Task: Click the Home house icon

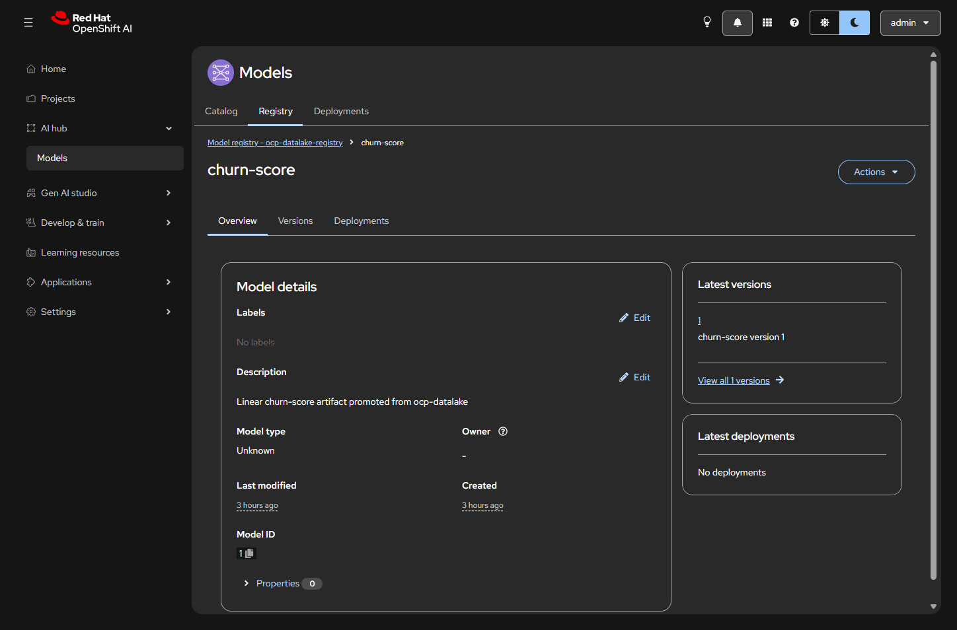Action: tap(31, 69)
